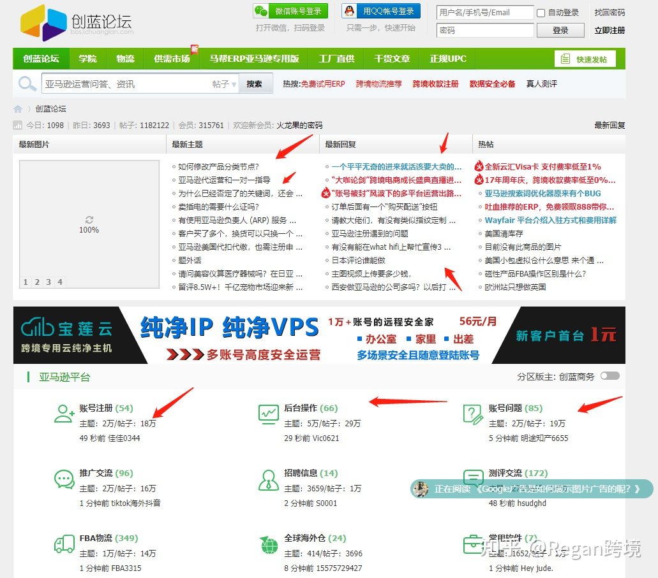
Task: Click the FBA物流 truck icon
Action: point(64,543)
